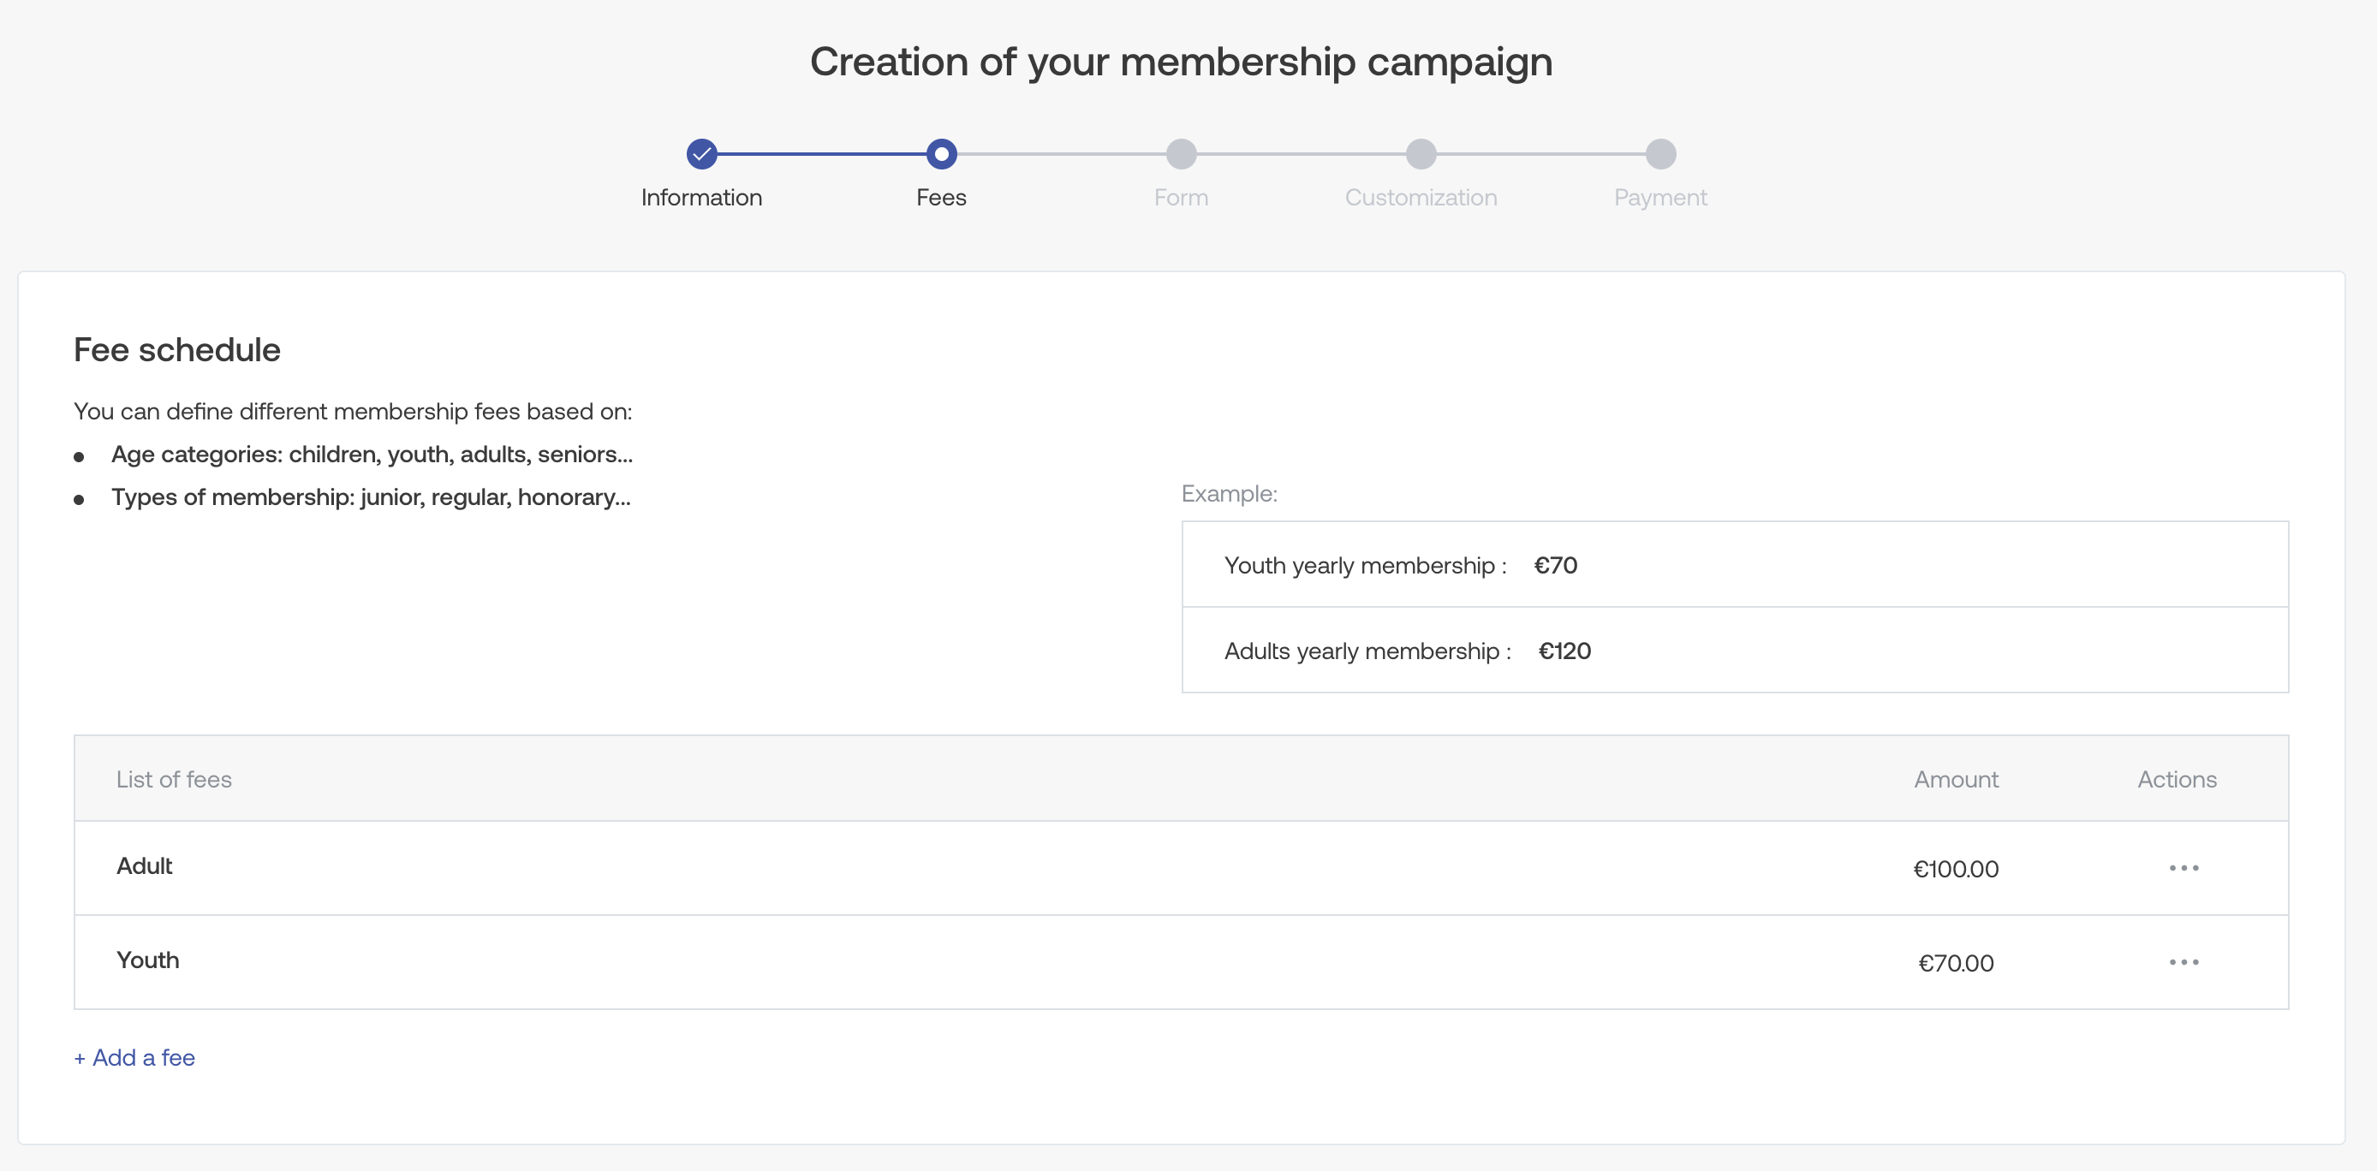Select the Information step label

(701, 198)
